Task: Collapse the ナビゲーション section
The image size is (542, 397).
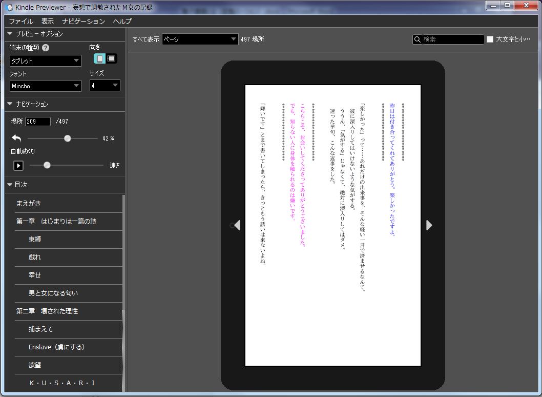Action: (x=10, y=104)
